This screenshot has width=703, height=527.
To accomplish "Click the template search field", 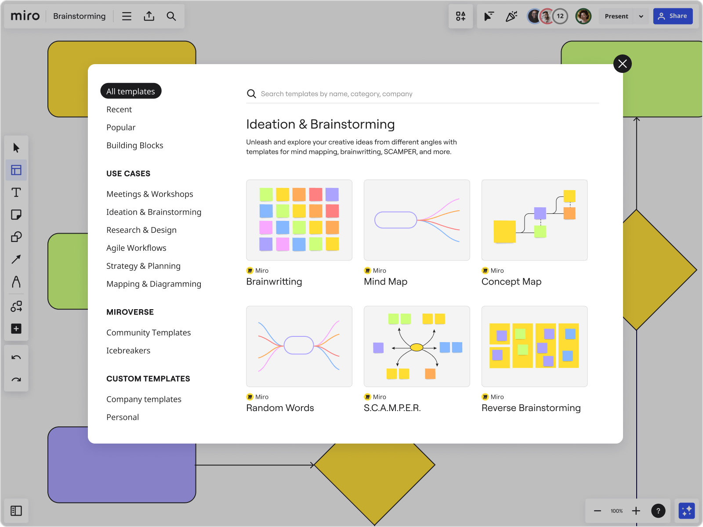I will tap(423, 94).
